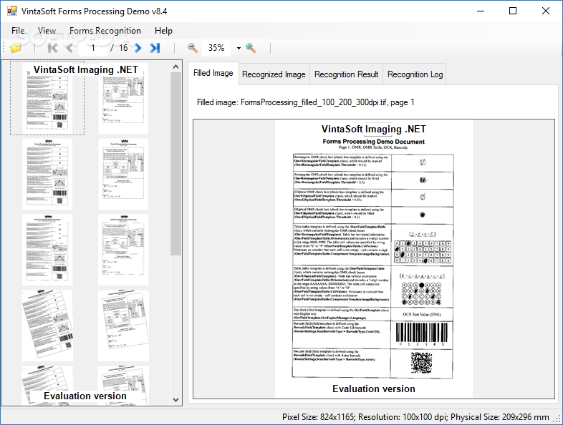Viewport: 563px width, 425px height.
Task: Open the Forms Recognition menu
Action: coord(105,31)
